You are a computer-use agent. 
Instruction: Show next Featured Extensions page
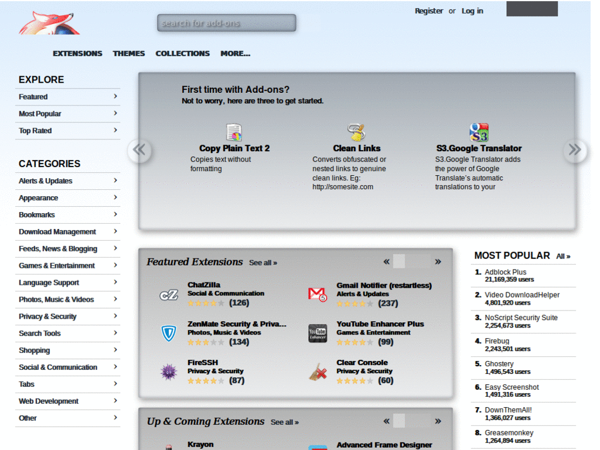tap(438, 262)
